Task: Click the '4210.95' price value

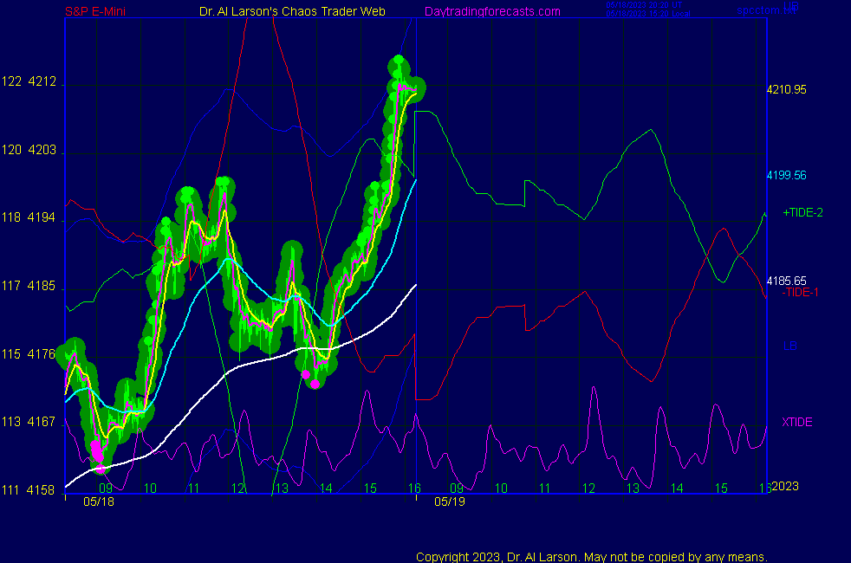Action: [x=786, y=89]
